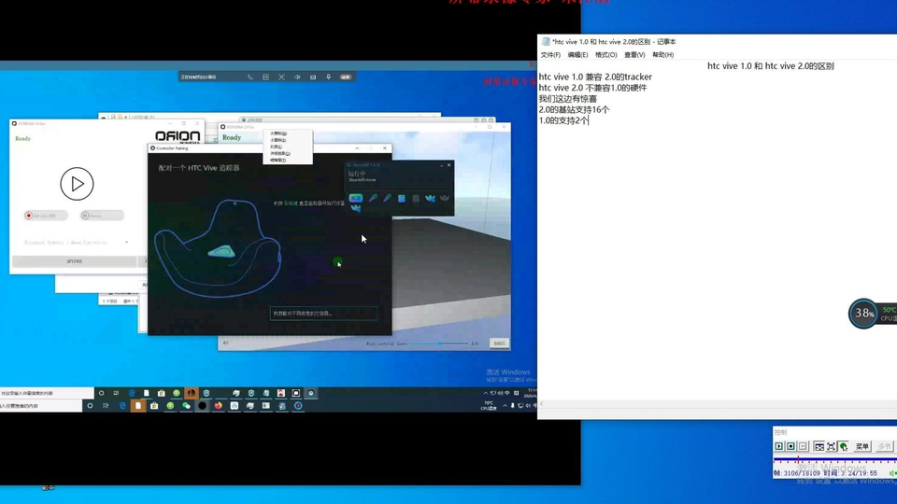This screenshot has width=897, height=504.
Task: Click the speaker icon in remote control toolbar
Action: coord(297,77)
